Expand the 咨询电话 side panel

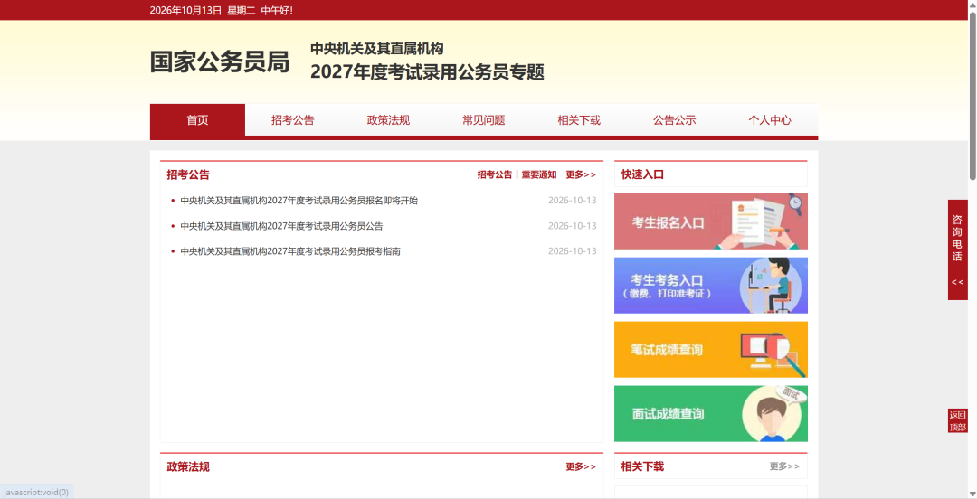[x=958, y=249]
